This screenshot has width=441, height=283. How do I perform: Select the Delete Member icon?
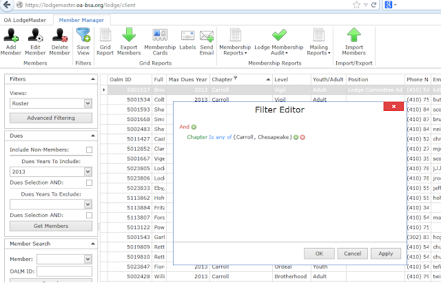(60, 35)
